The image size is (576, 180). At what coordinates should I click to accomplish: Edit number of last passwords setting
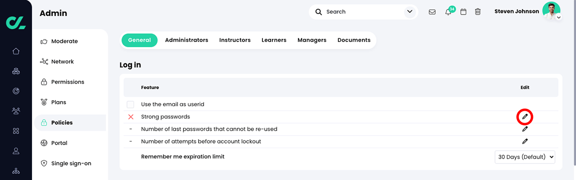point(525,129)
